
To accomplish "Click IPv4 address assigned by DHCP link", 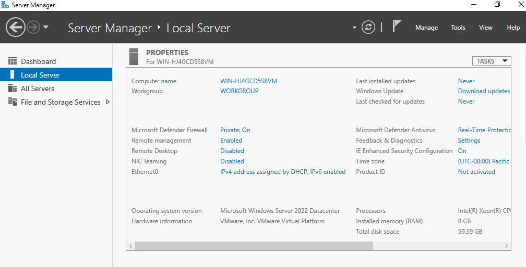I will pos(283,172).
